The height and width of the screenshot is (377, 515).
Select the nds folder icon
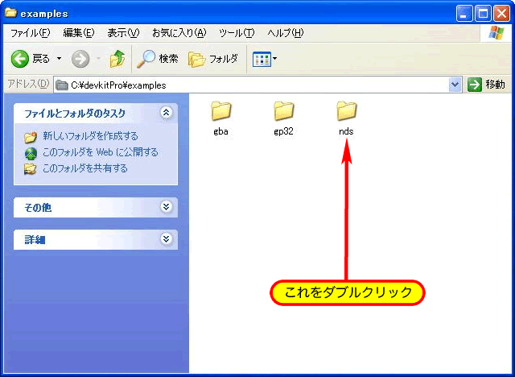(x=347, y=111)
